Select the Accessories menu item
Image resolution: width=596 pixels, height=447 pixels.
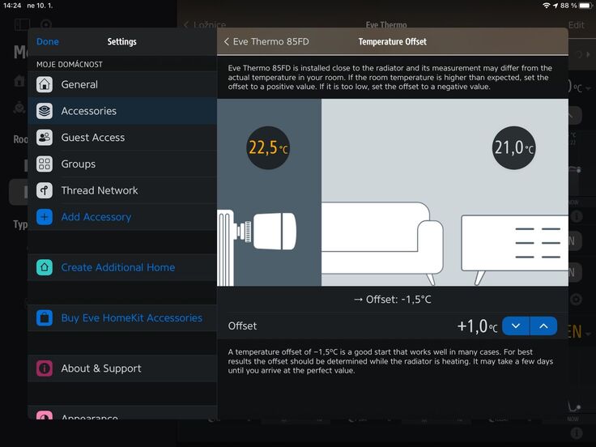coord(89,111)
